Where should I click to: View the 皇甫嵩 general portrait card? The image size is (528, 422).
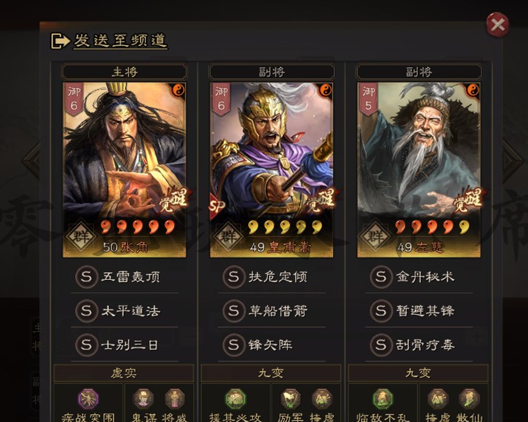[272, 170]
